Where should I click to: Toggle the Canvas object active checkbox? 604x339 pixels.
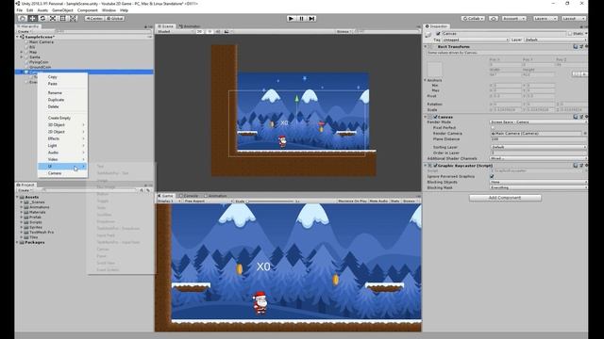(x=438, y=34)
